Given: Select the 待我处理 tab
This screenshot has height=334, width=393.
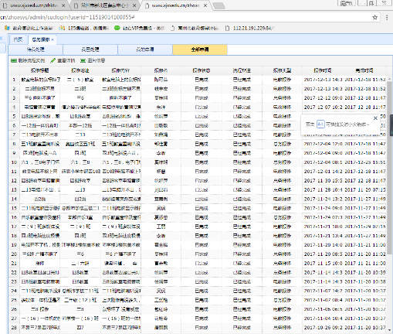Looking at the screenshot, I should pos(36,49).
